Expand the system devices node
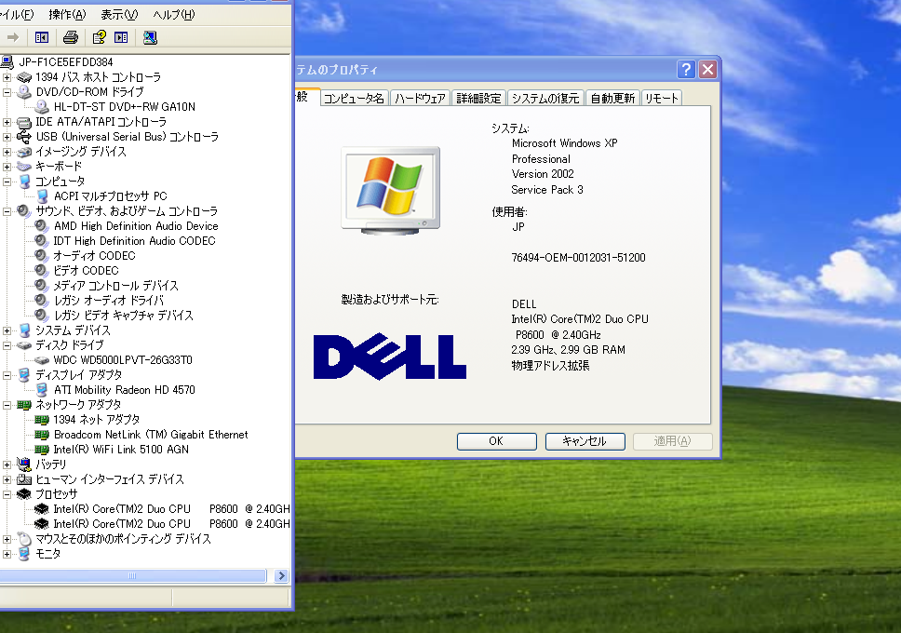The height and width of the screenshot is (633, 901). click(x=7, y=330)
